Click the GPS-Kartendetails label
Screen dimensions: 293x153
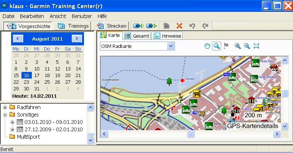point(253,126)
